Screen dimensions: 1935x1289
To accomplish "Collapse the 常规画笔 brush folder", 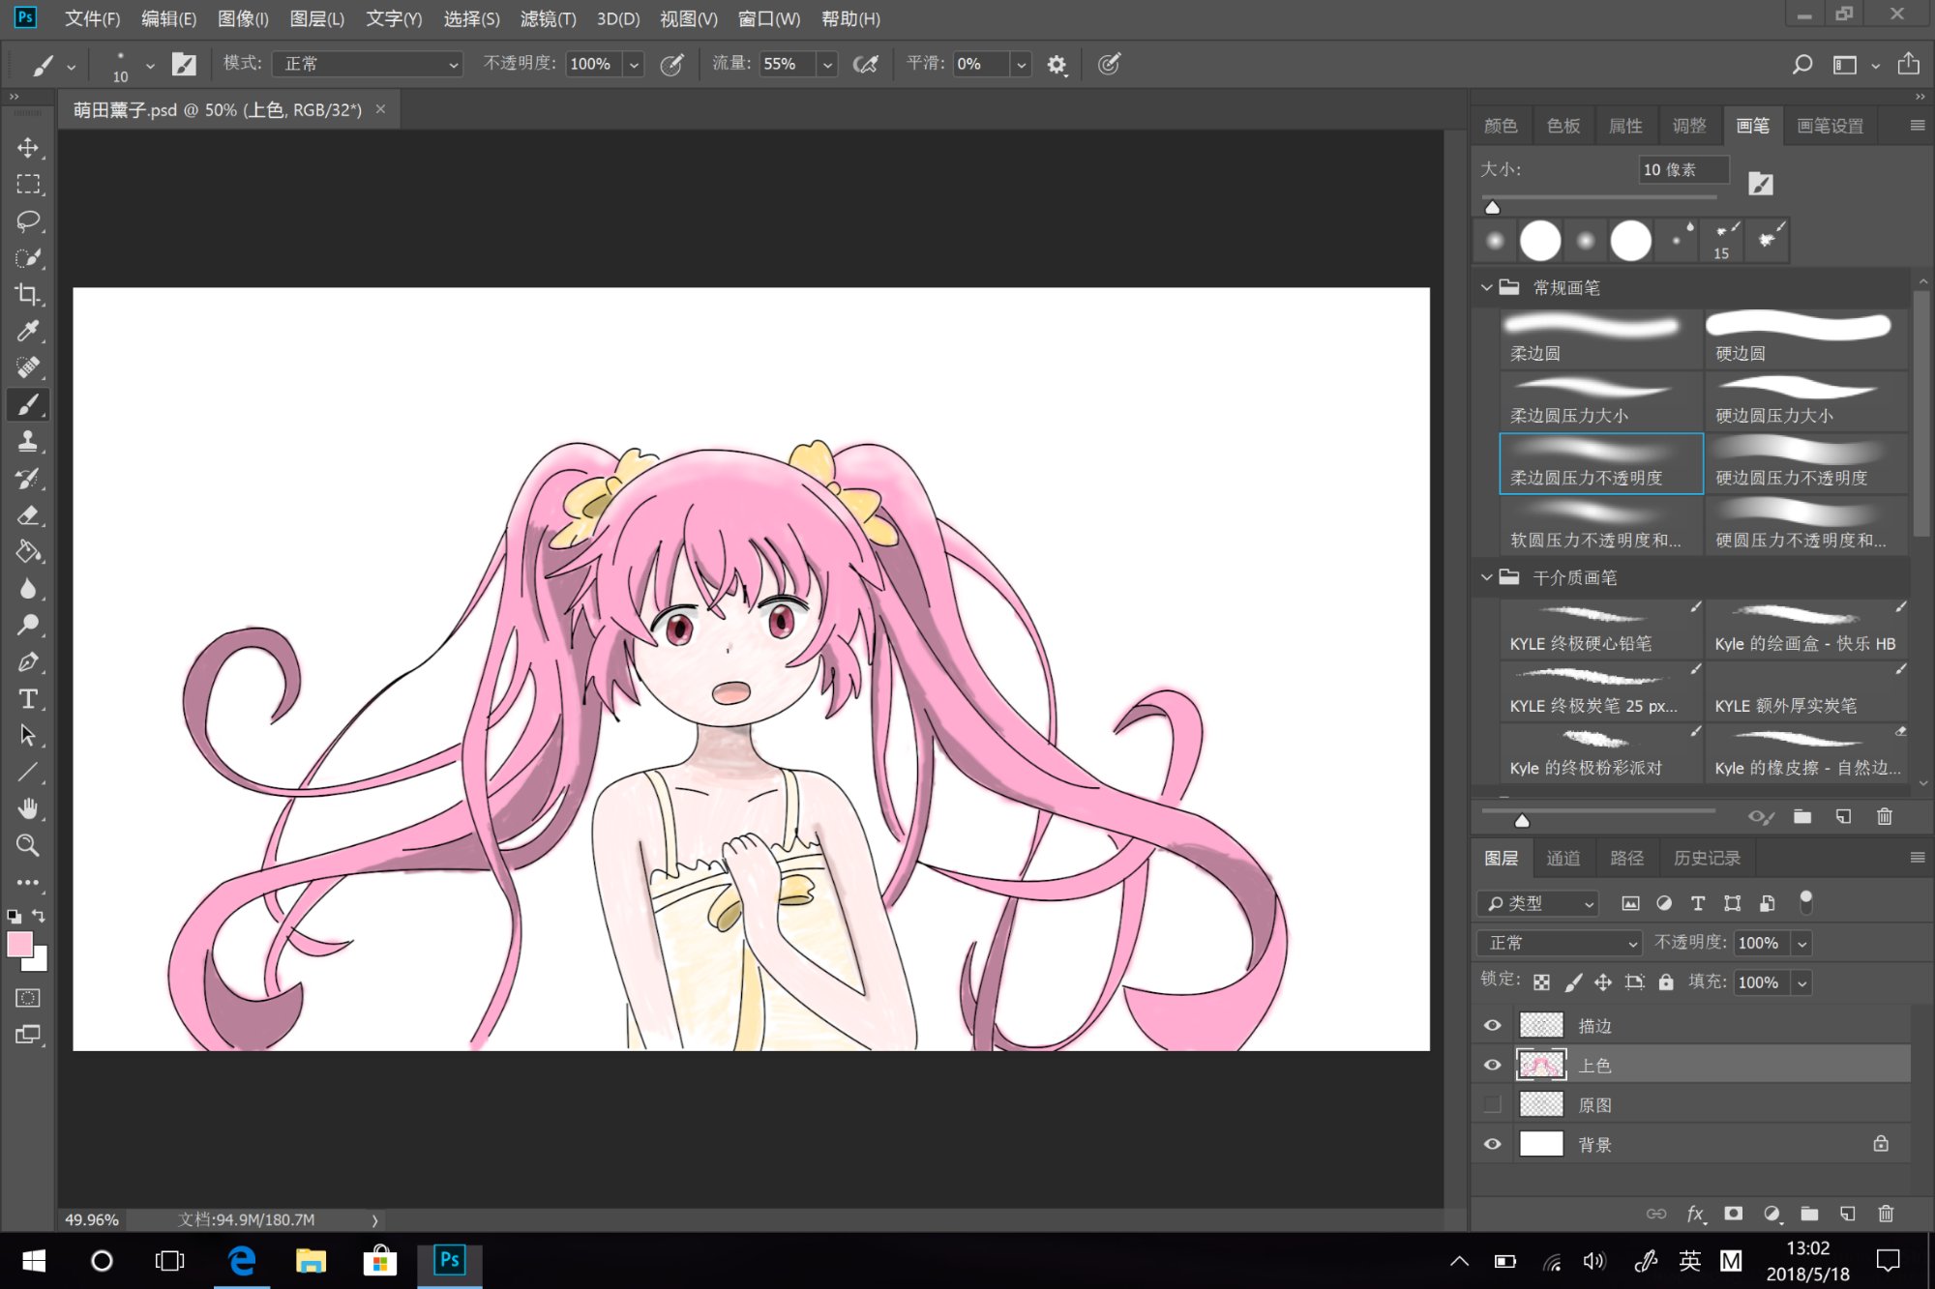I will 1487,288.
